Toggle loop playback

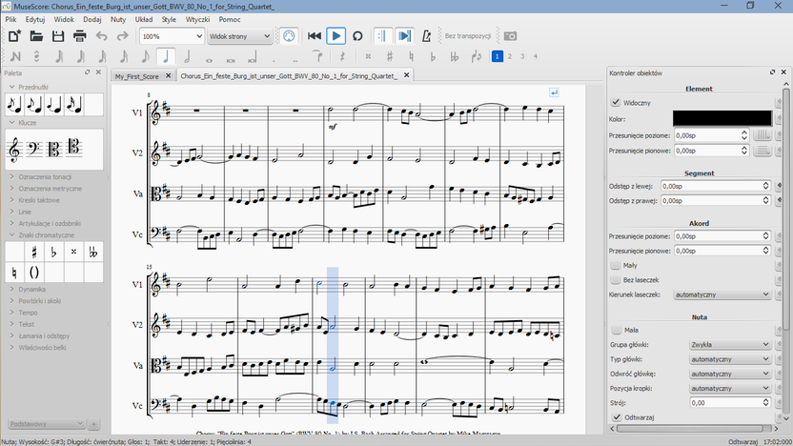pyautogui.click(x=357, y=36)
